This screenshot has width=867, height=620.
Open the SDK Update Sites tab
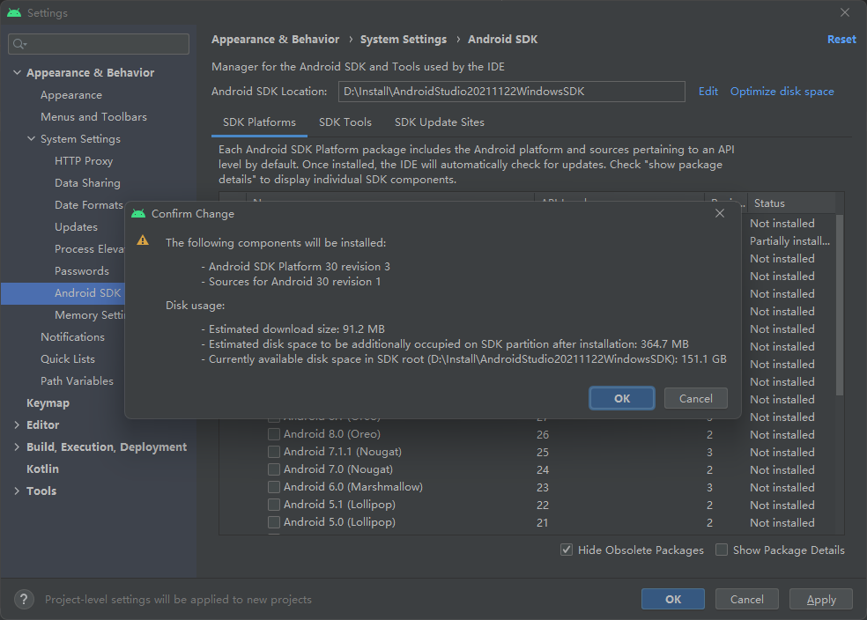440,122
